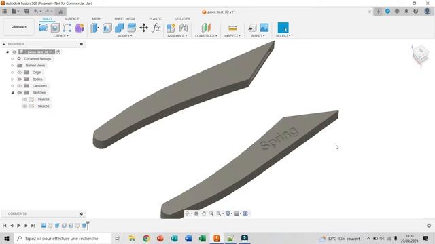Click the timeline end marker
The image size is (435, 244).
(x=88, y=226)
